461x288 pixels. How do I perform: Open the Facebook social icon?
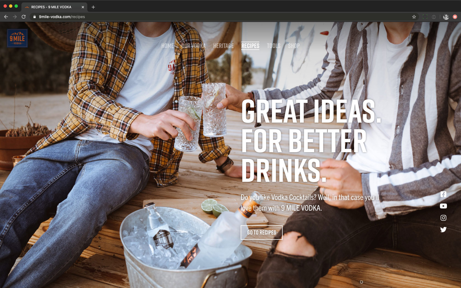coord(443,194)
